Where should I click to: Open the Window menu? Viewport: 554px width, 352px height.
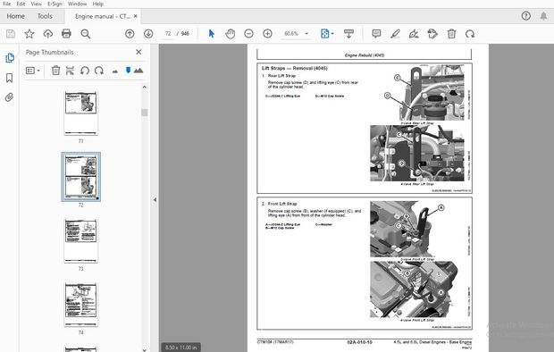77,4
